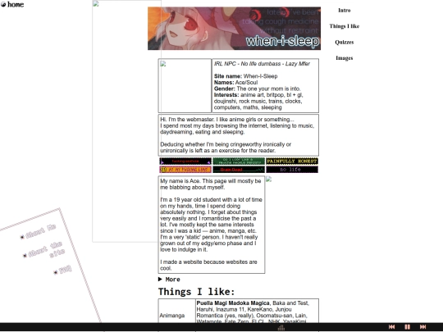Open the Images section link

(x=344, y=58)
